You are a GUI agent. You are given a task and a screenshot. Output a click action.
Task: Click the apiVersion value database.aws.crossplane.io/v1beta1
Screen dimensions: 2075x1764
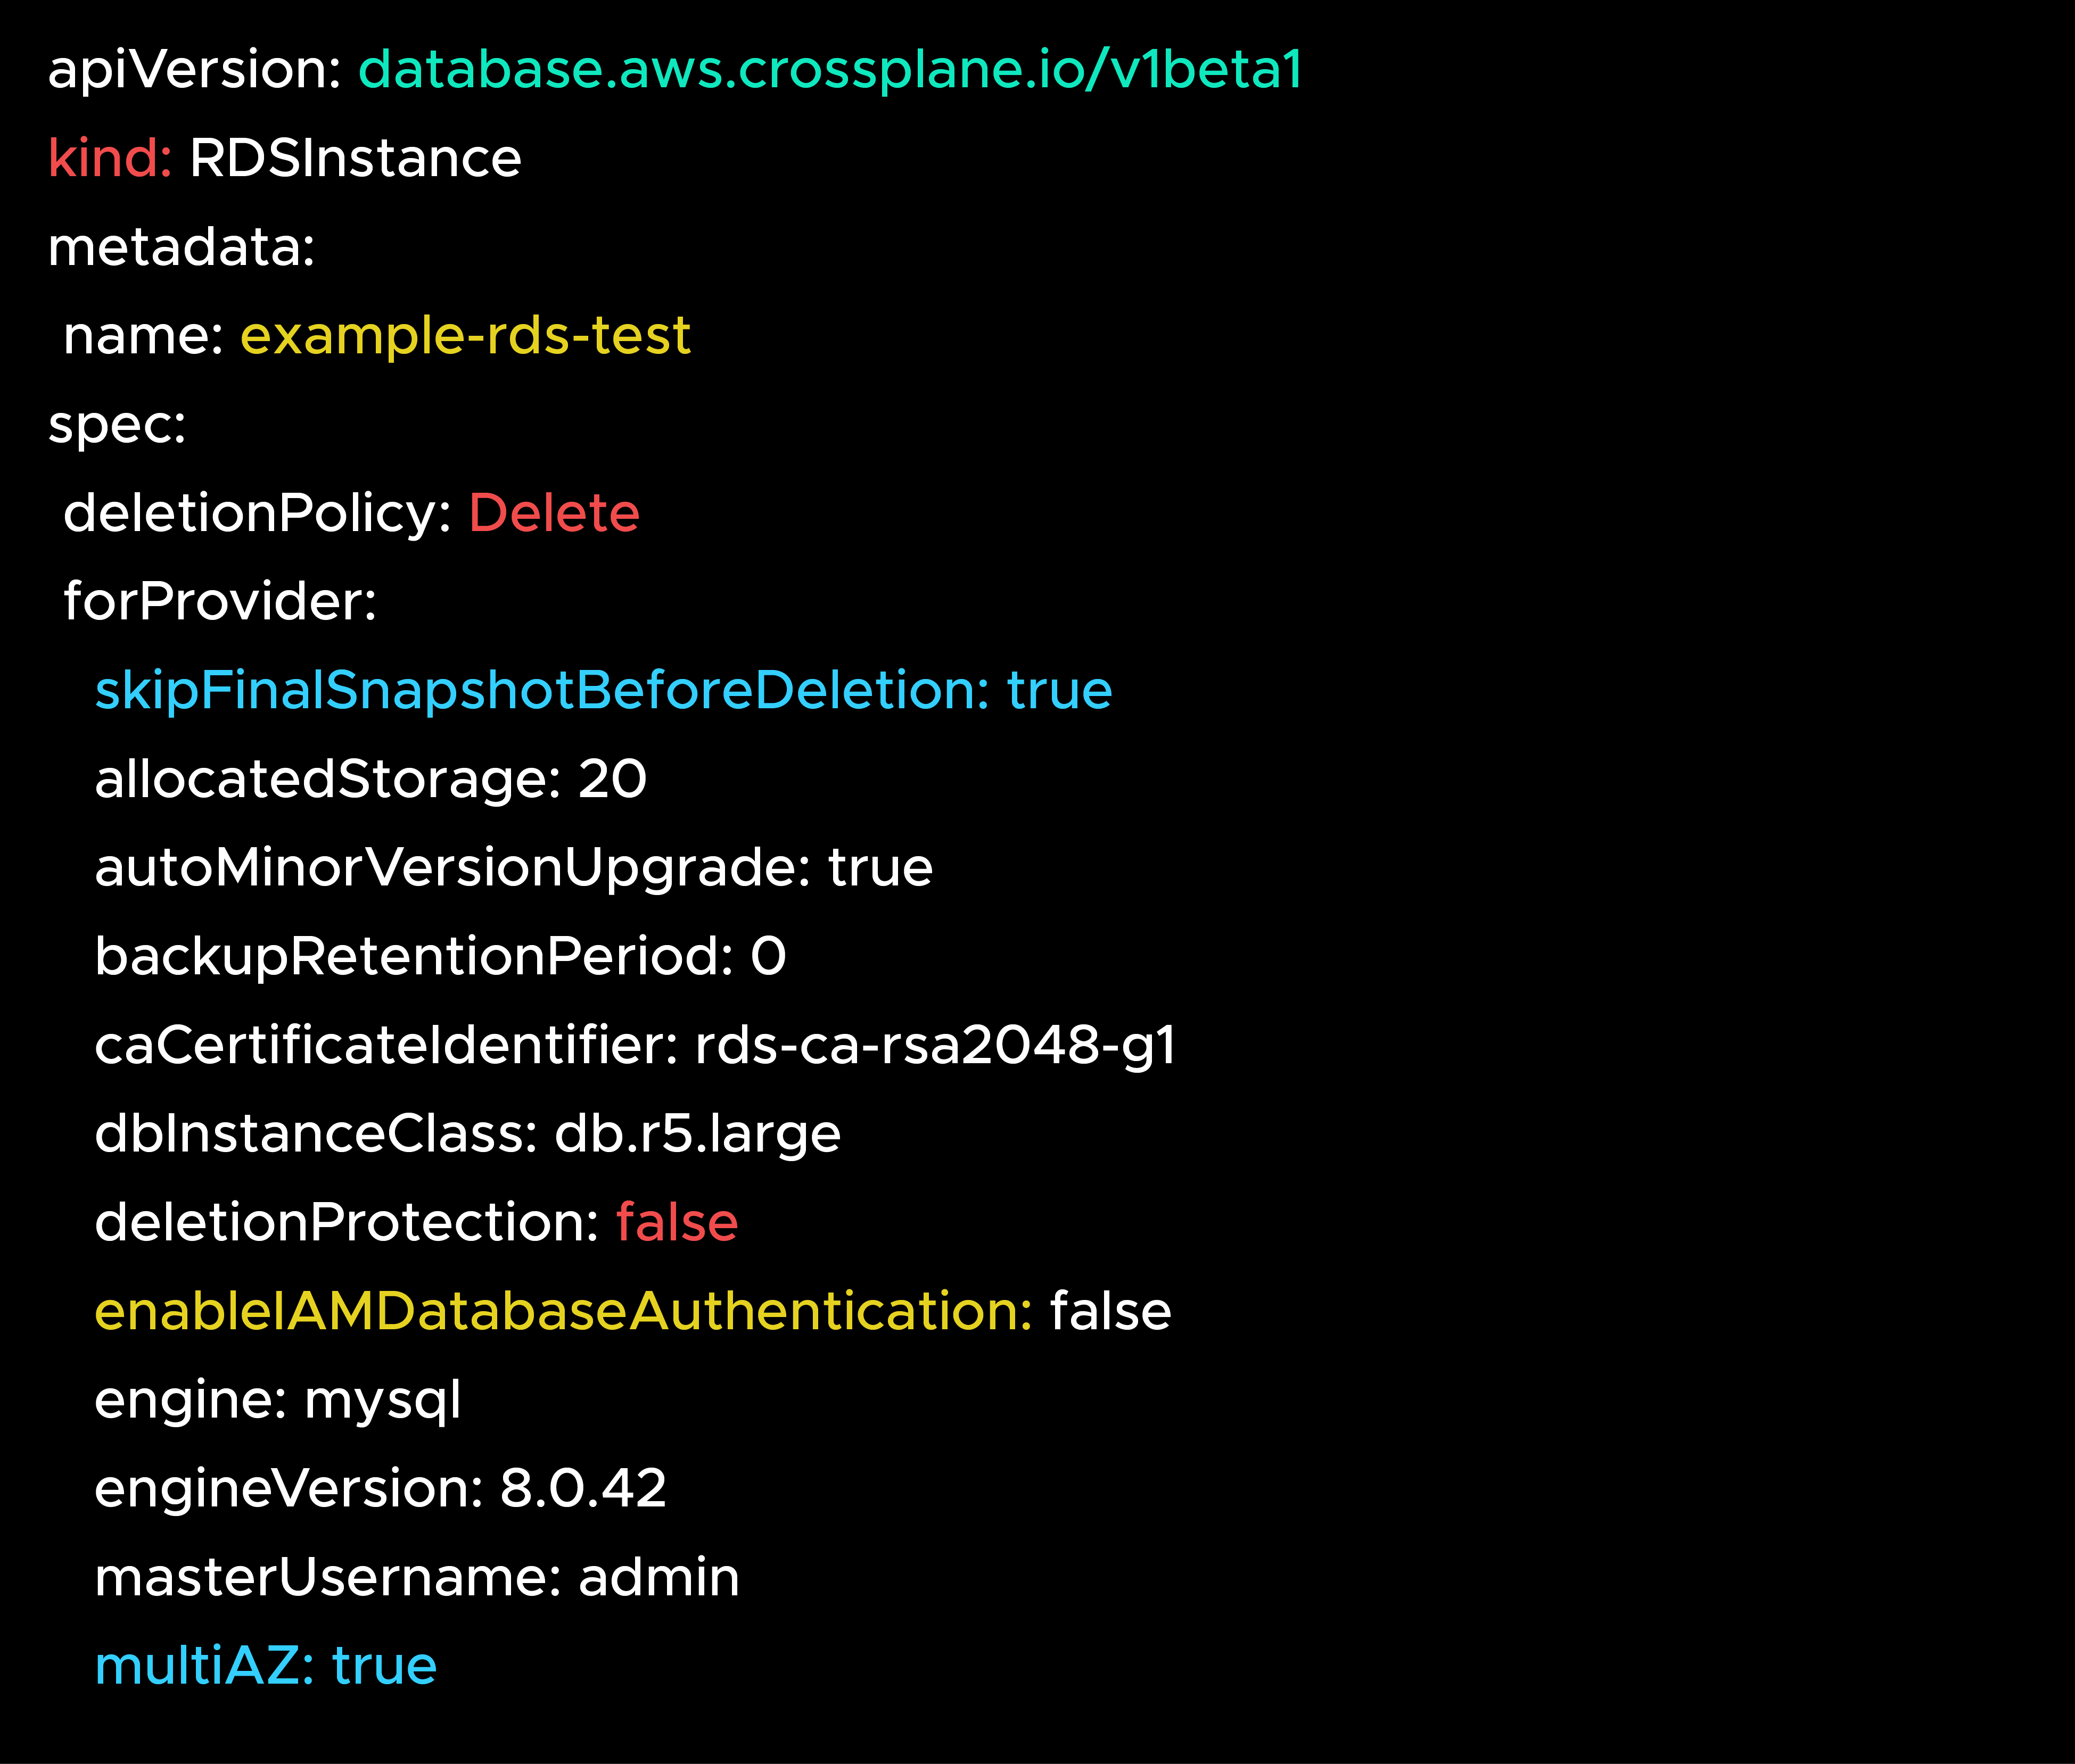830,70
